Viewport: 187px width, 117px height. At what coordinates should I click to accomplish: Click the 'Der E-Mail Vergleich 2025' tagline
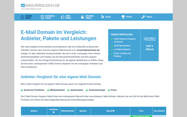(31, 9)
